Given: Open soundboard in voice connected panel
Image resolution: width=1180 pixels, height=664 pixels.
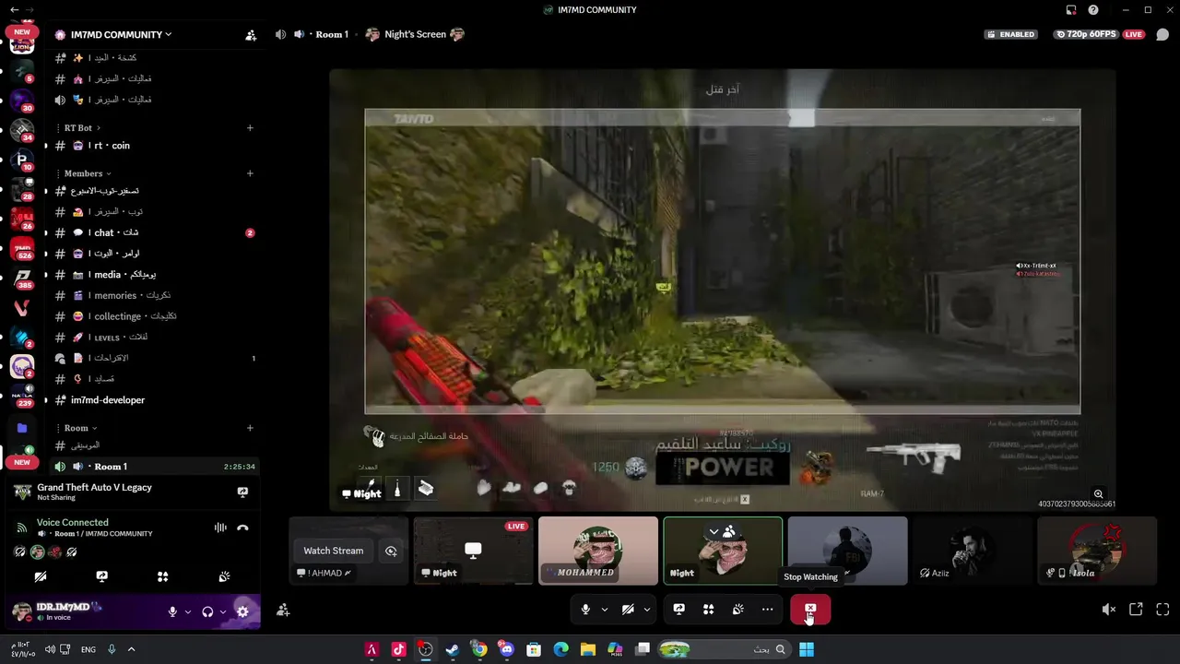Looking at the screenshot, I should 224,576.
